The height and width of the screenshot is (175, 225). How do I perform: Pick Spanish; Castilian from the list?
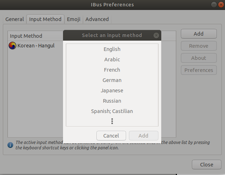[x=112, y=111]
